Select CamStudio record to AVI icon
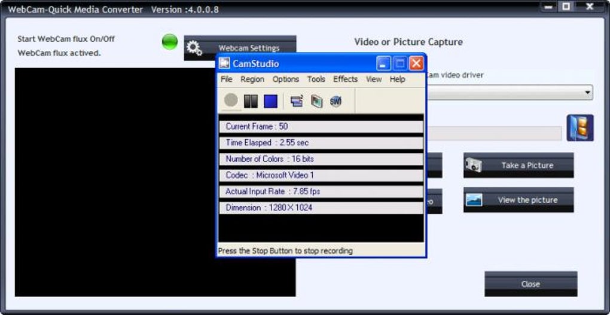The width and height of the screenshot is (610, 315). pos(316,101)
